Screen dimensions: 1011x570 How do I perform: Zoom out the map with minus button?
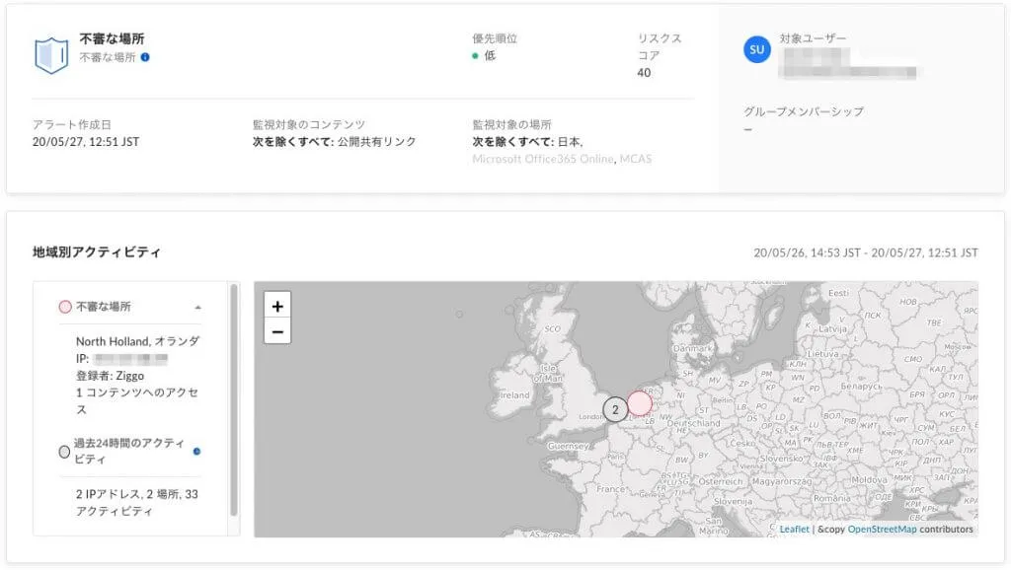pos(277,331)
